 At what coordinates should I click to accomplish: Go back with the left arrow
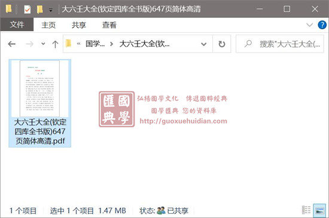(12, 44)
